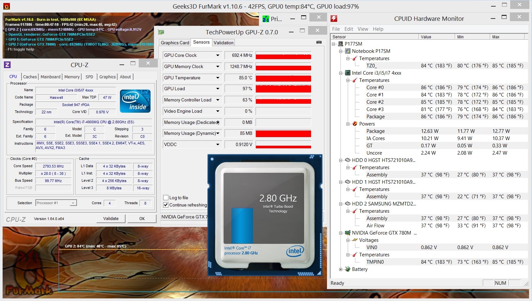
Task: Open the Help menu in HWMonitor
Action: pos(378,29)
